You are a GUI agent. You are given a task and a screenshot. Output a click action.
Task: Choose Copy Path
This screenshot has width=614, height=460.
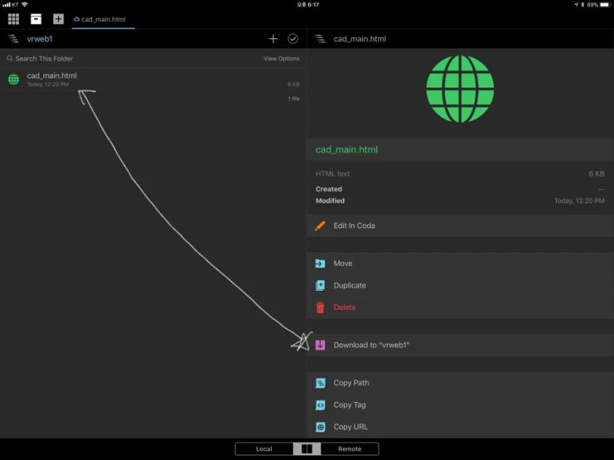[460, 383]
